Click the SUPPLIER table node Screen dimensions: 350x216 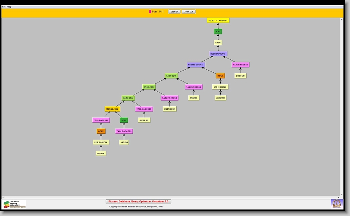pyautogui.click(x=144, y=120)
